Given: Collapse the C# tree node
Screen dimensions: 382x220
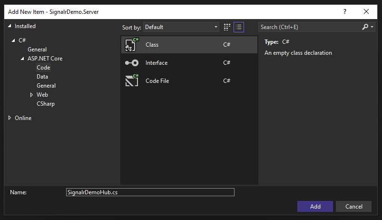Looking at the screenshot, I should click(13, 40).
